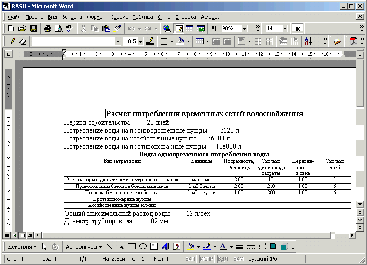
Task: Copy the selection
Action: [x=95, y=29]
